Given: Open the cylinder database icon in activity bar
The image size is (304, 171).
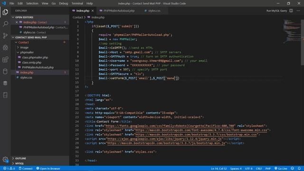Looking at the screenshot, I should [x=5, y=71].
